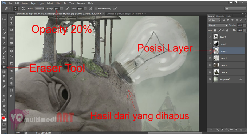Switch to the Paths tab
Screen dimensions: 248x135
[229, 16]
